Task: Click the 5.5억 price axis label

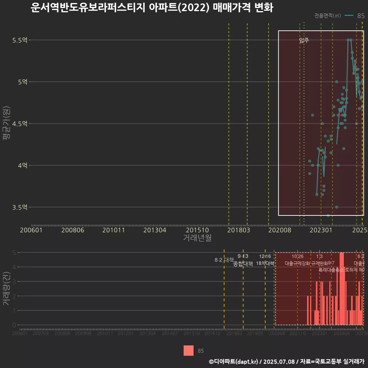Action: 20,40
